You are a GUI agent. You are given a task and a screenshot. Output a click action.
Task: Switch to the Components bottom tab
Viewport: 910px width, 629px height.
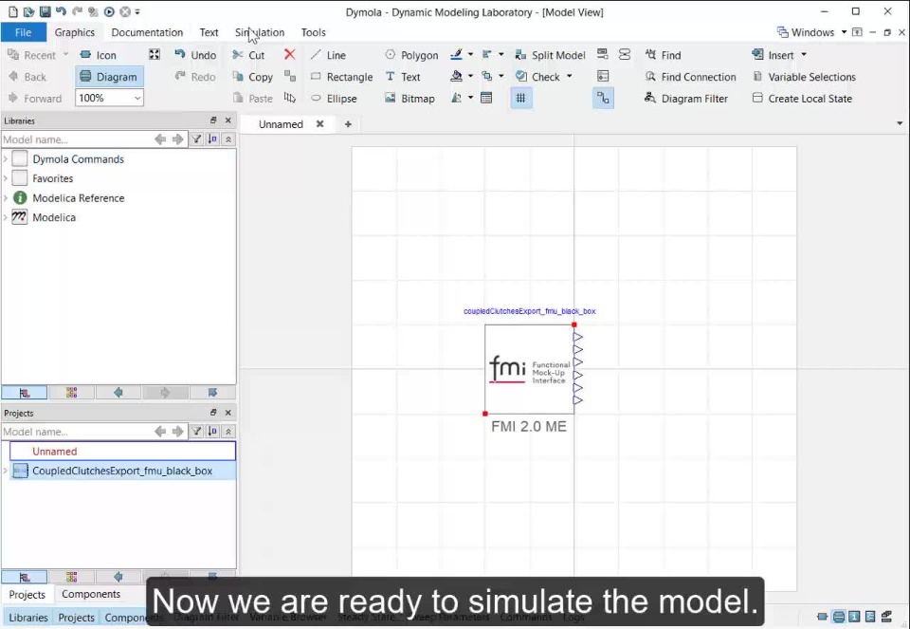coord(91,594)
